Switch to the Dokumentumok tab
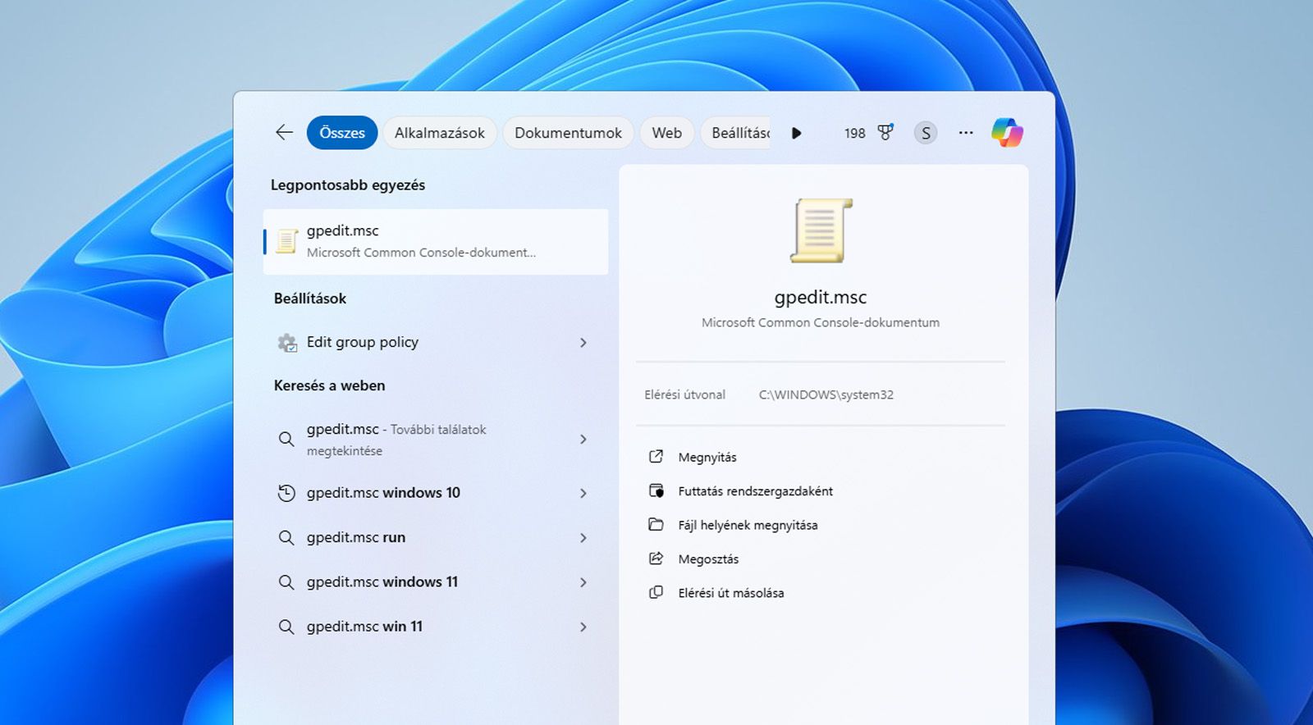 click(568, 133)
